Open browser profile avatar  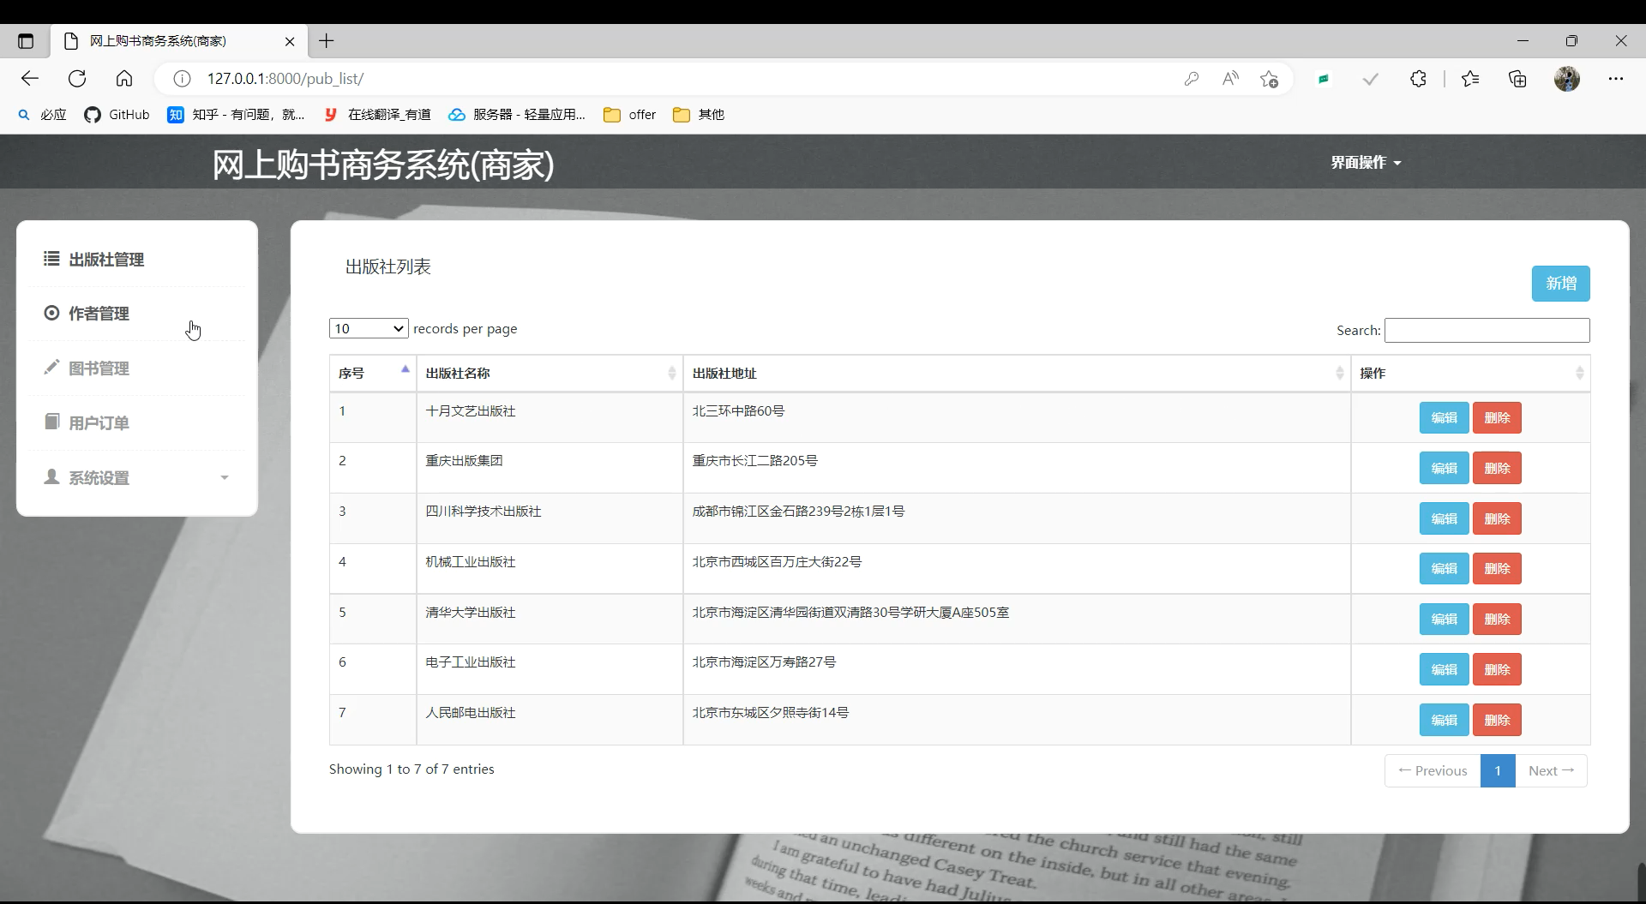point(1567,79)
